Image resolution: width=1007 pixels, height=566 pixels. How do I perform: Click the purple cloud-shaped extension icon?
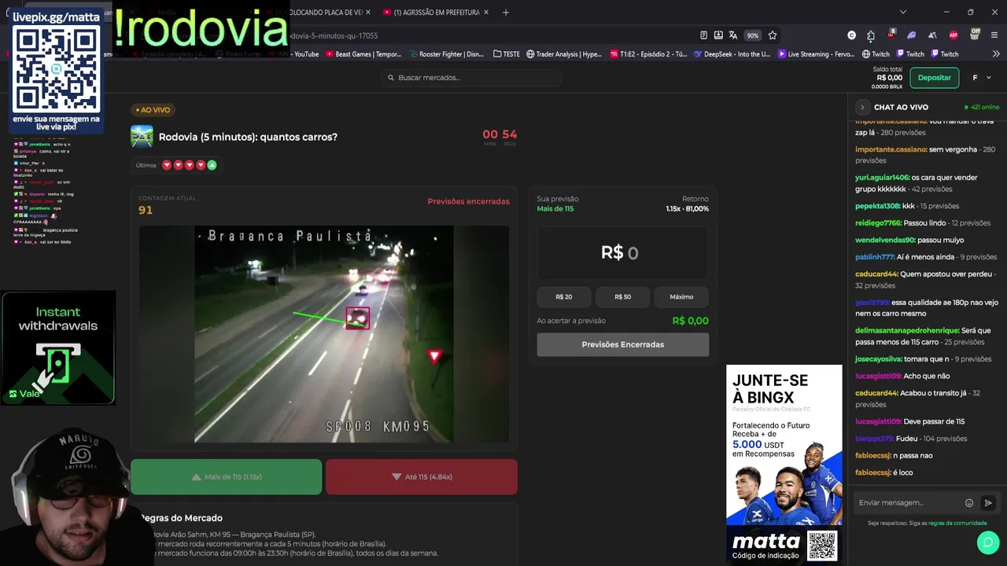coord(912,35)
